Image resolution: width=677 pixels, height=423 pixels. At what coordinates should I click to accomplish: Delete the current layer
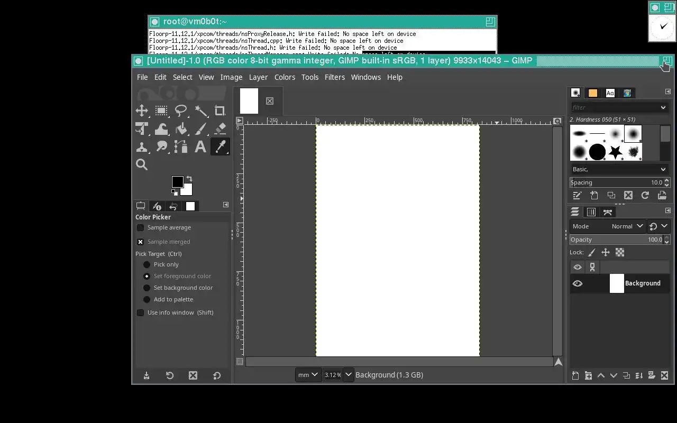pyautogui.click(x=664, y=375)
